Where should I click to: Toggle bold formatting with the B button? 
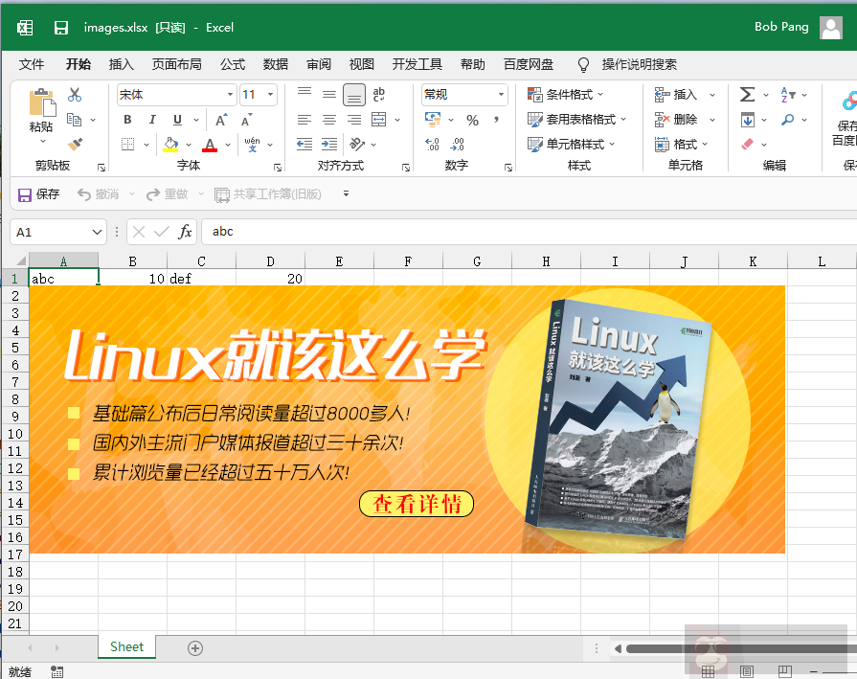click(125, 119)
